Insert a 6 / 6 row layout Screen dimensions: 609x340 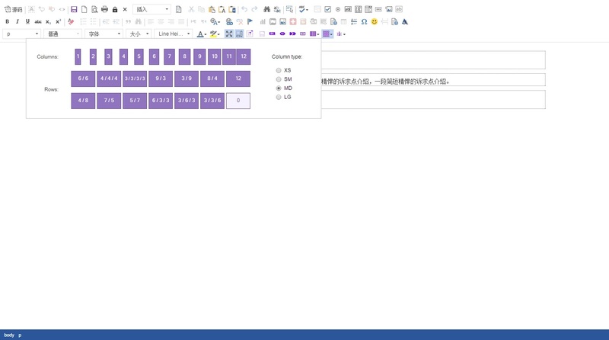tap(83, 79)
